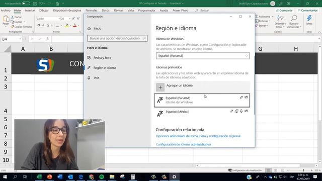
Task: Open Excel from the taskbar
Action: coord(39,176)
